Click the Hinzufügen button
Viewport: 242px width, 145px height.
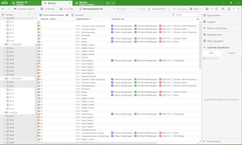point(120,9)
